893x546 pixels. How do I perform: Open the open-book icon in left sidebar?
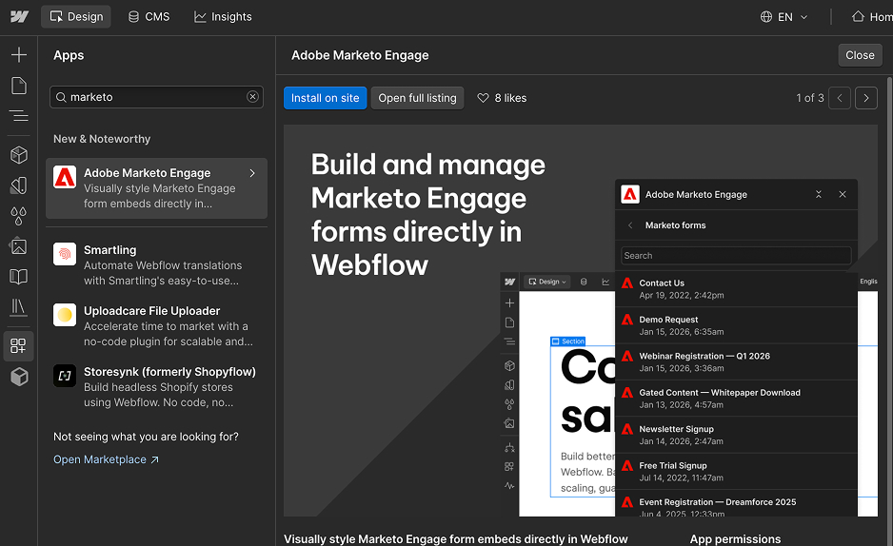click(19, 277)
